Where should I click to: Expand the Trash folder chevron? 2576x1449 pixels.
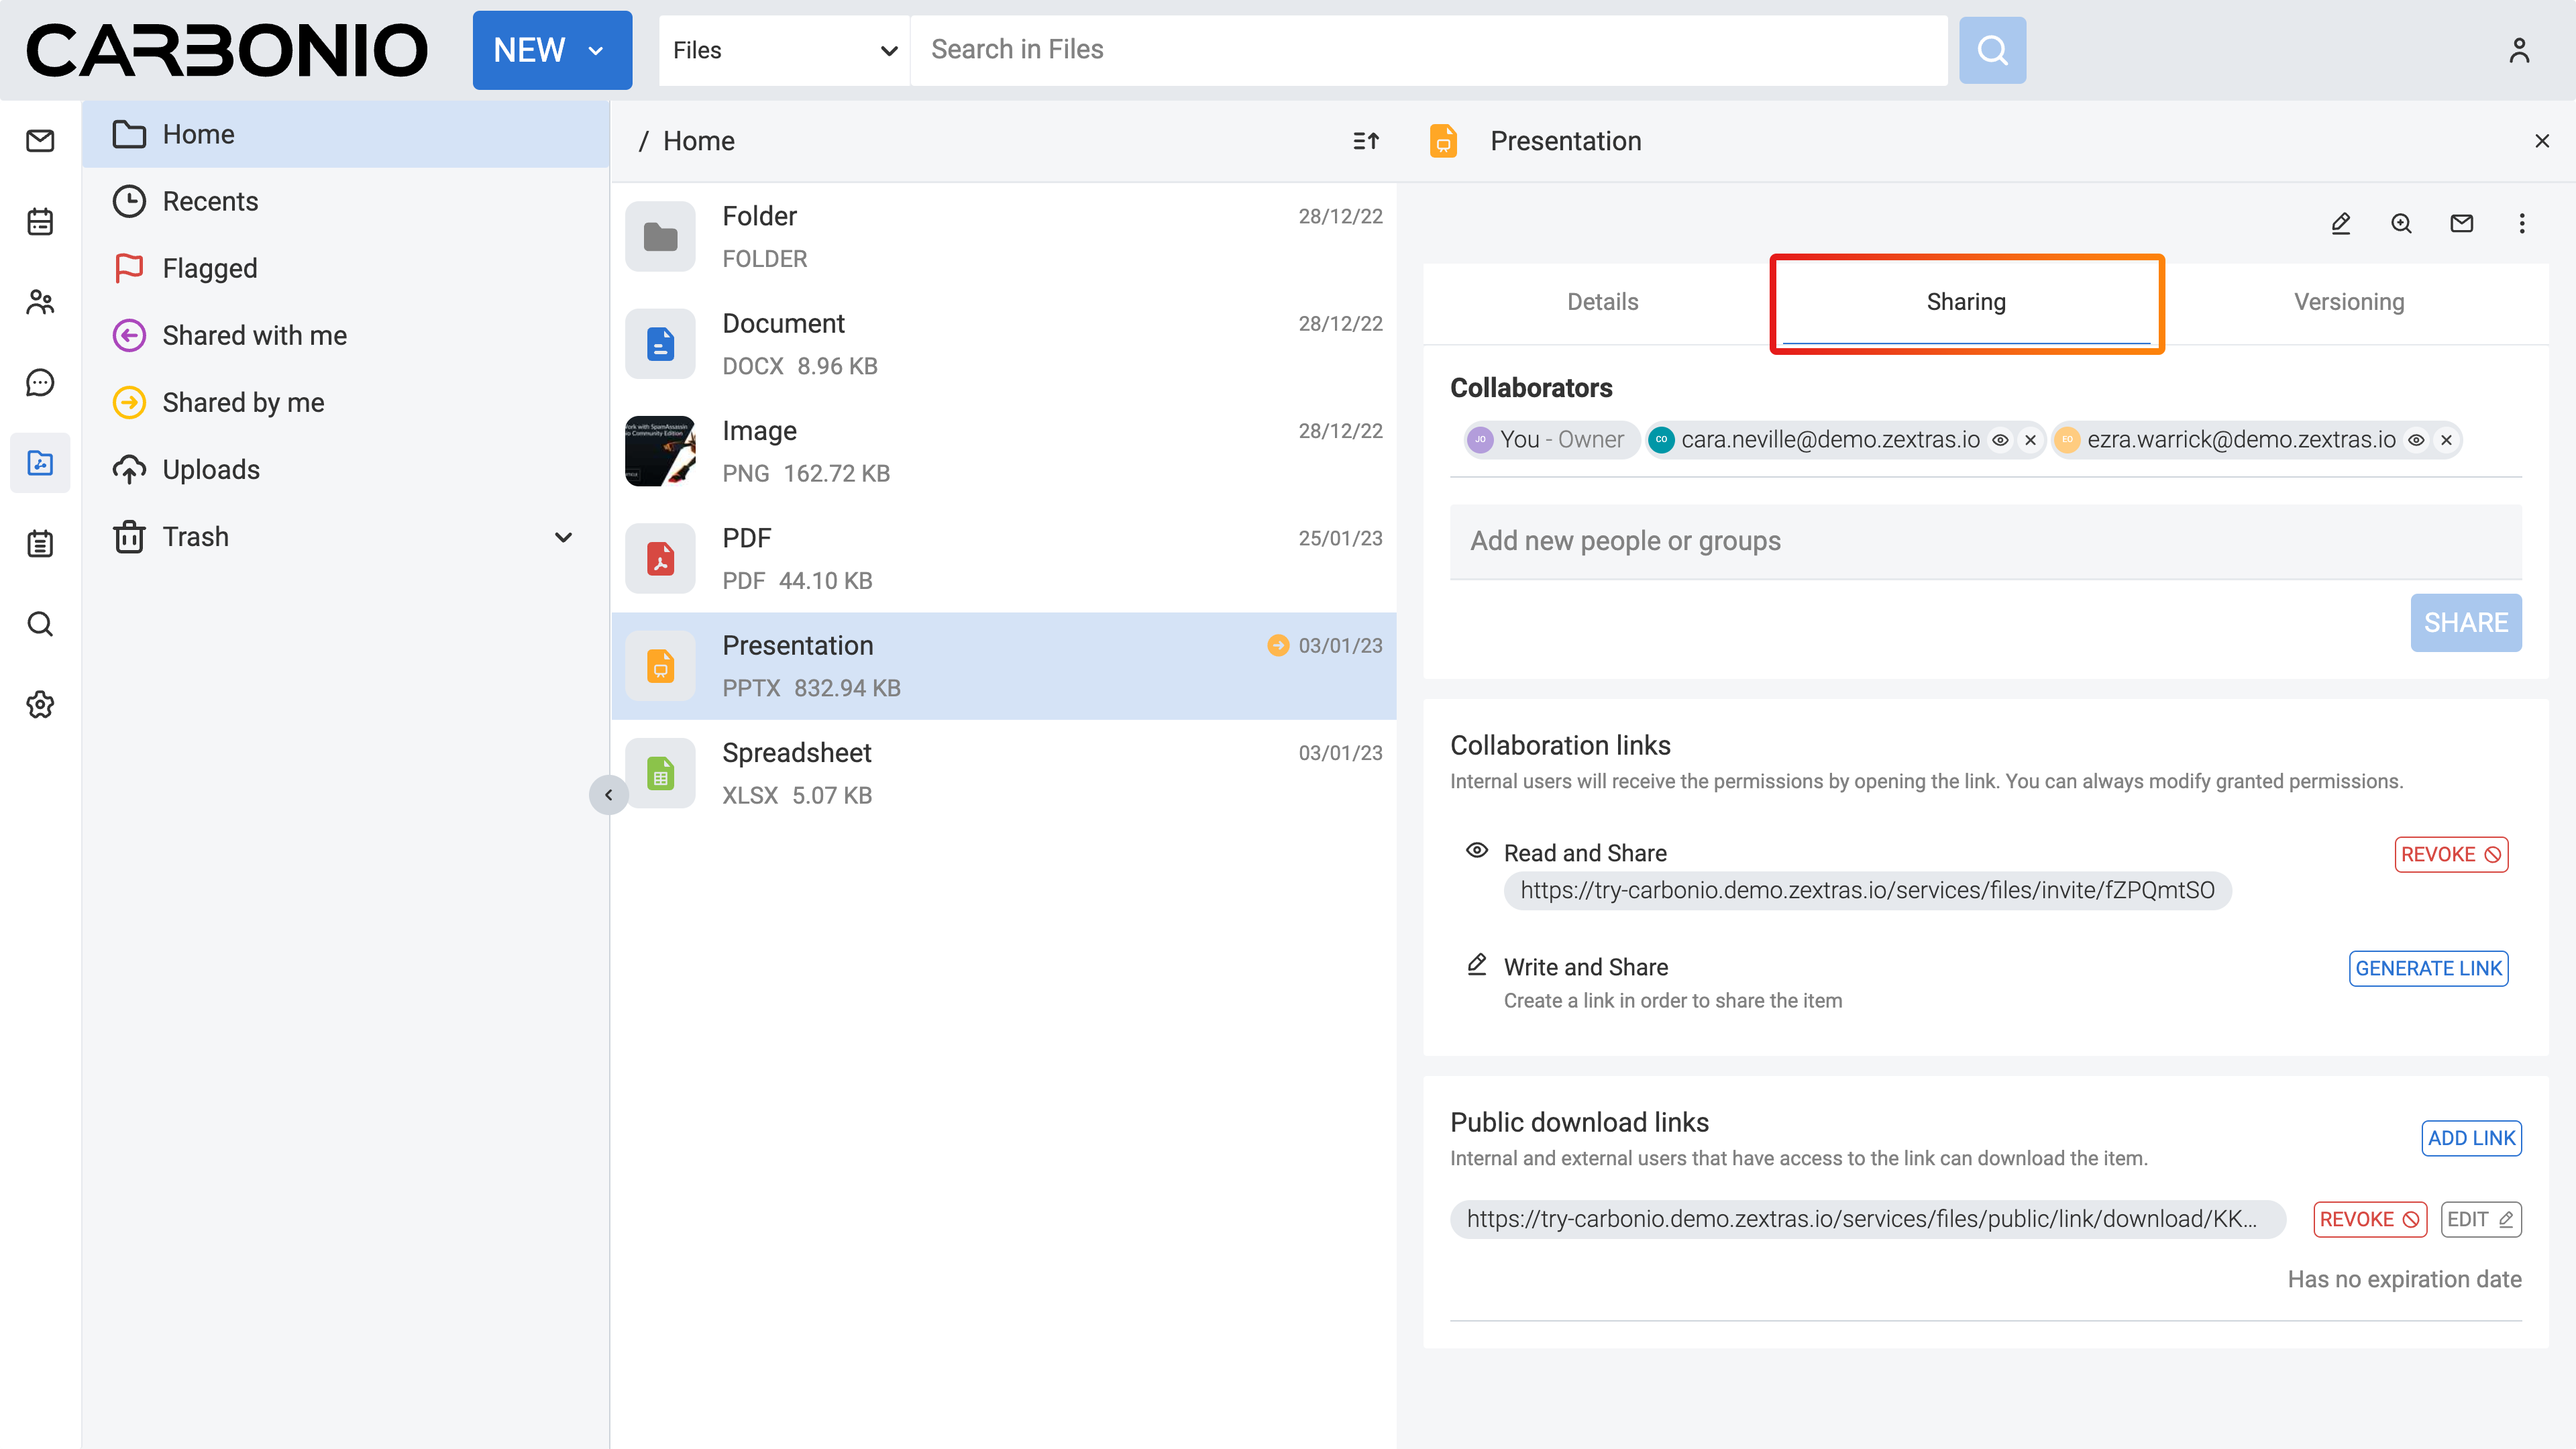(563, 537)
